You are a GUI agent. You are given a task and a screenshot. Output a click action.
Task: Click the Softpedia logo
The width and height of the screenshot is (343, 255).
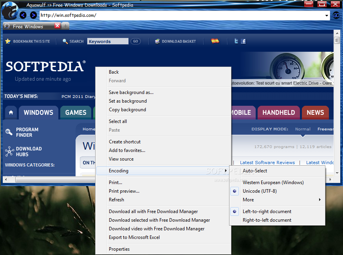(45, 66)
